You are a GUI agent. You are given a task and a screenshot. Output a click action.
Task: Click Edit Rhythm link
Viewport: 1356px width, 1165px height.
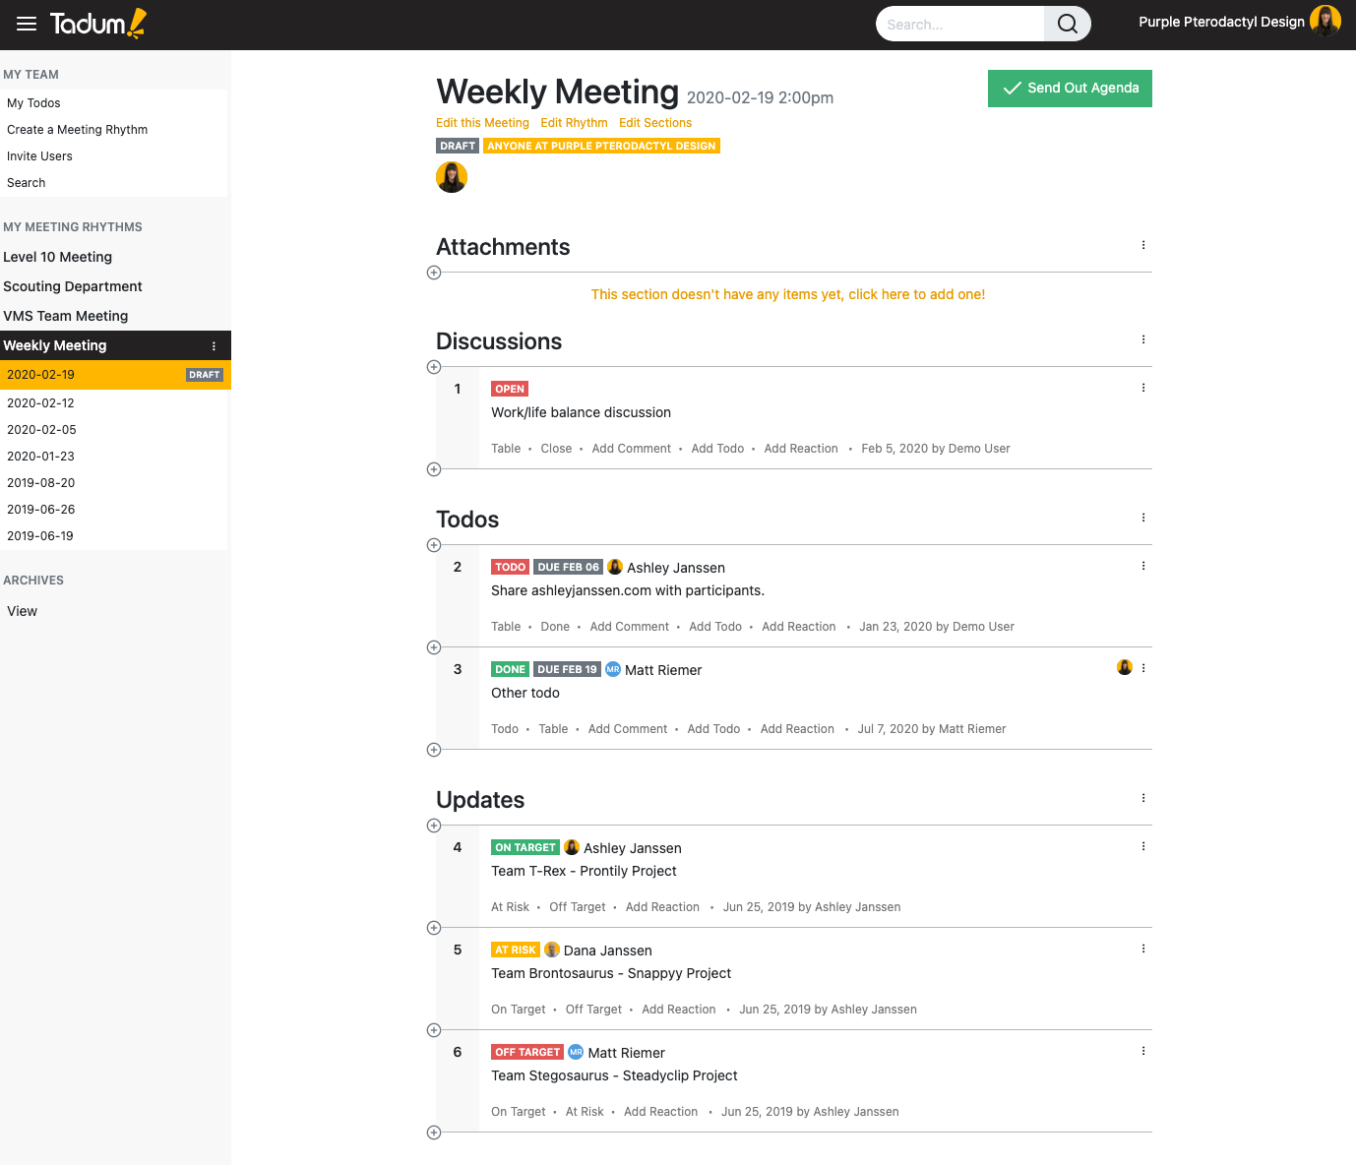[574, 123]
